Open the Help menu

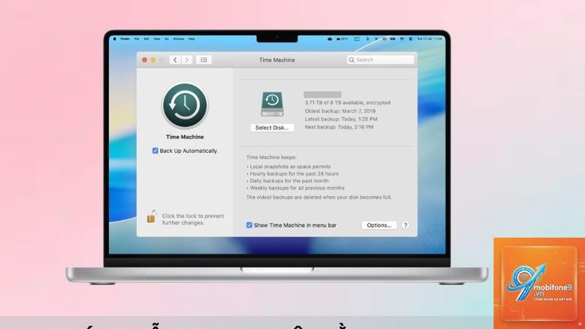[192, 39]
